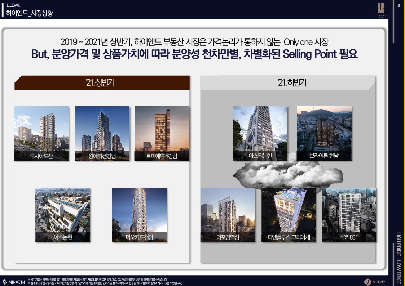Click the bold Selling Point headline text
Viewport: 405px width, 286px height.
(x=194, y=54)
